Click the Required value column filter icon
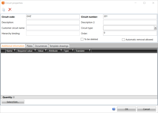The width and height of the screenshot is (158, 113). pos(35,50)
